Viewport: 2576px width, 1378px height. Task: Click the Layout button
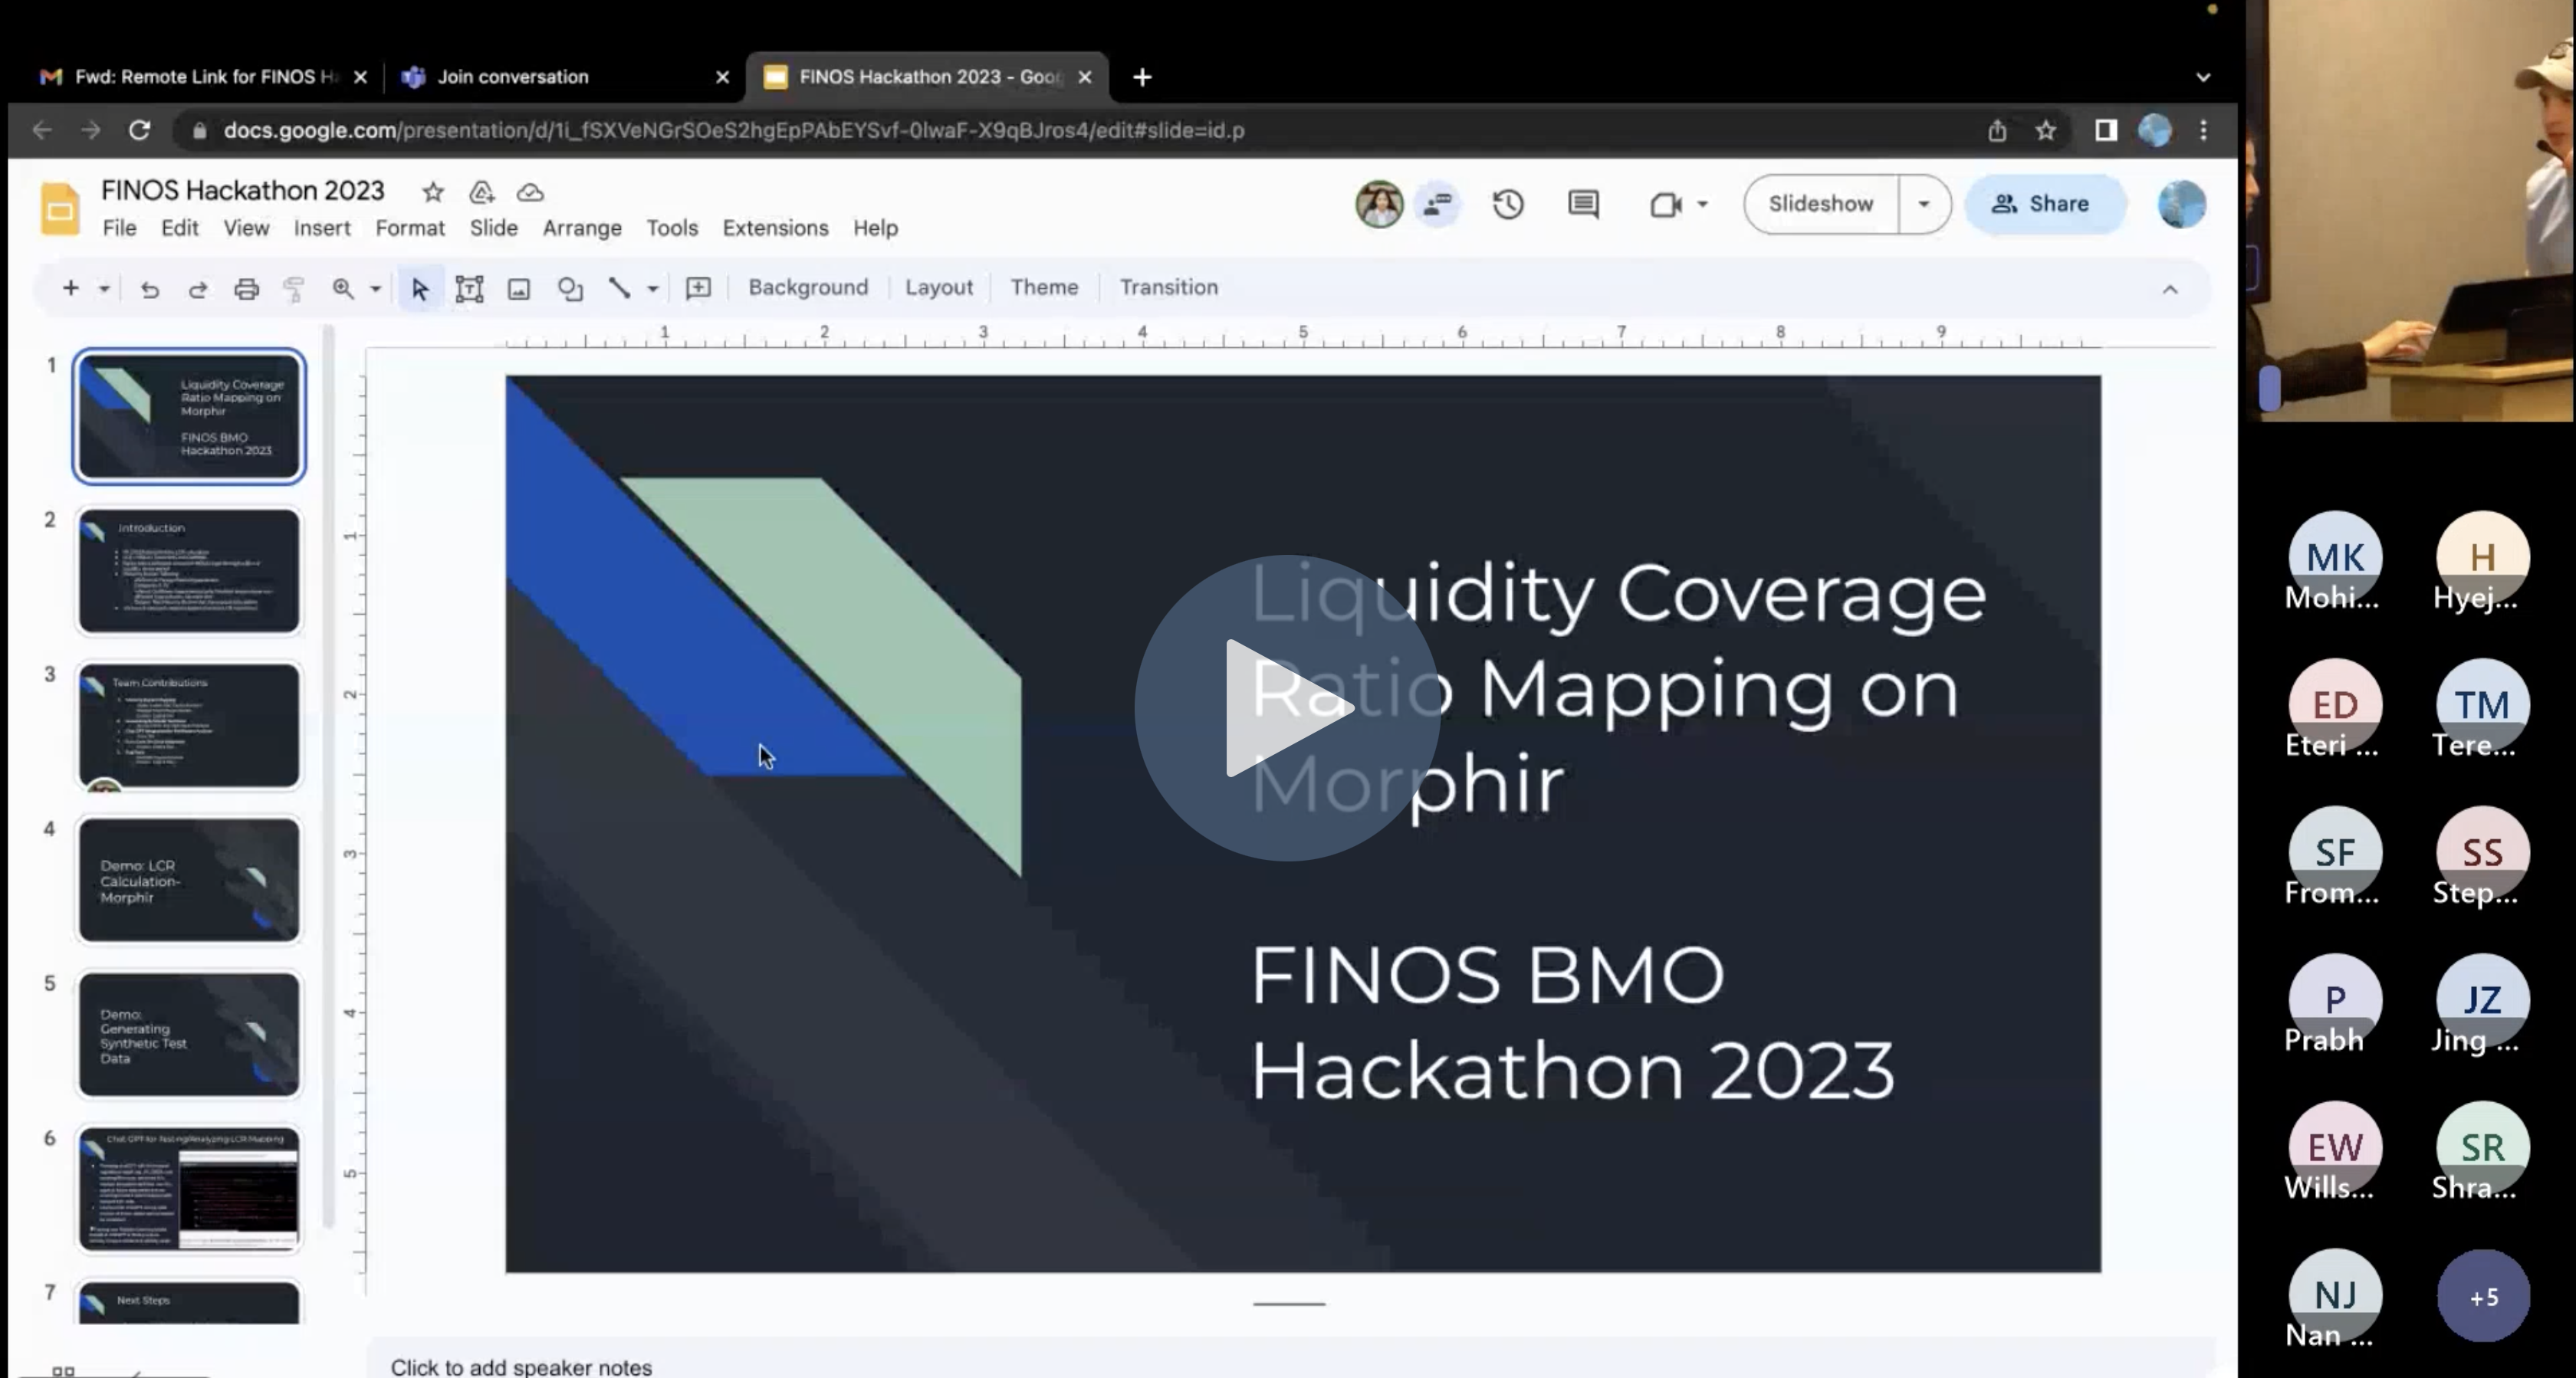(939, 288)
